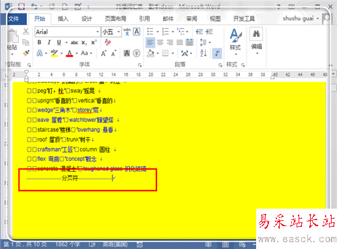The width and height of the screenshot is (337, 249).
Task: Switch to the 页面布局 Page Layout tab
Action: 115,19
